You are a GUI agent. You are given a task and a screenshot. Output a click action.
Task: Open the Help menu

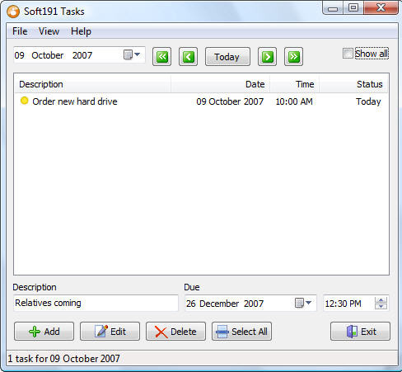click(x=81, y=31)
